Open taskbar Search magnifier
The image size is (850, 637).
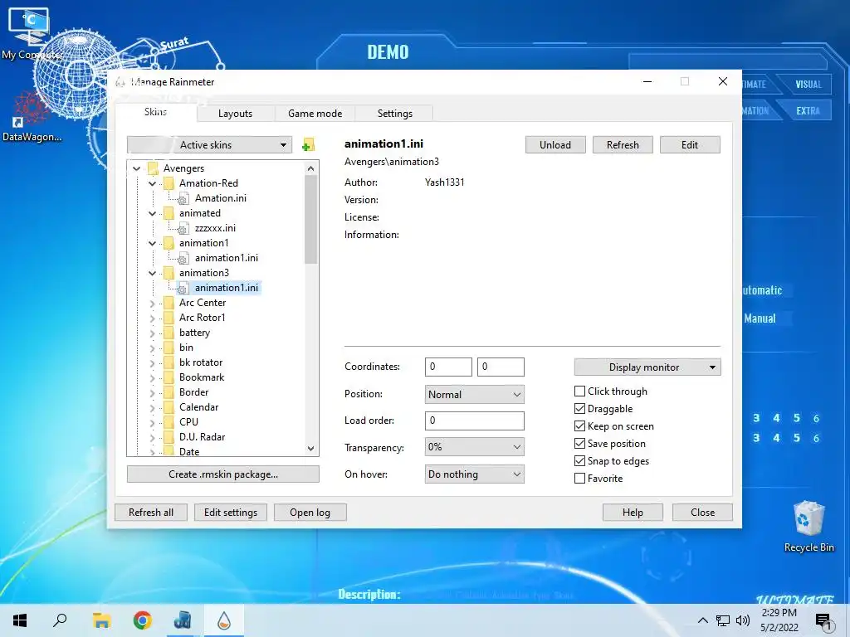click(60, 620)
